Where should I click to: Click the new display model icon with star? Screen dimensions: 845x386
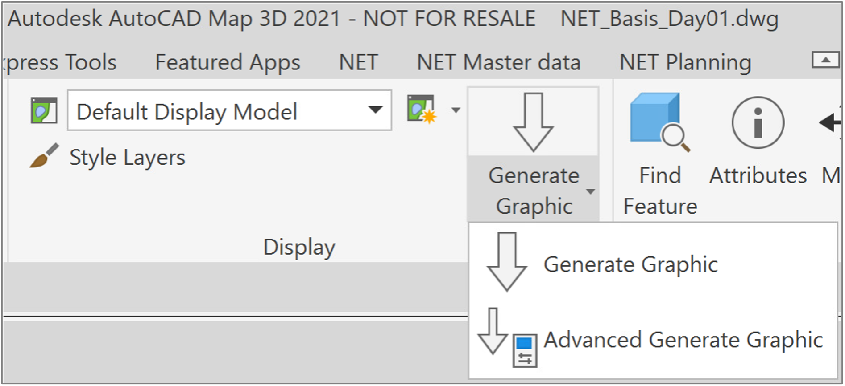421,109
